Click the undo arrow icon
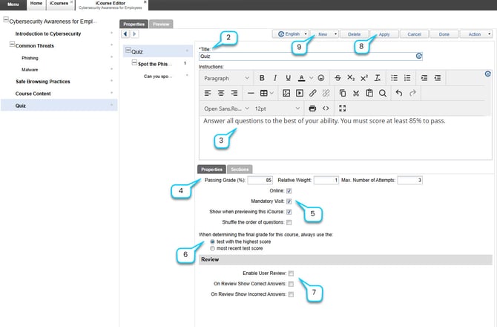The width and height of the screenshot is (497, 327). [x=399, y=93]
